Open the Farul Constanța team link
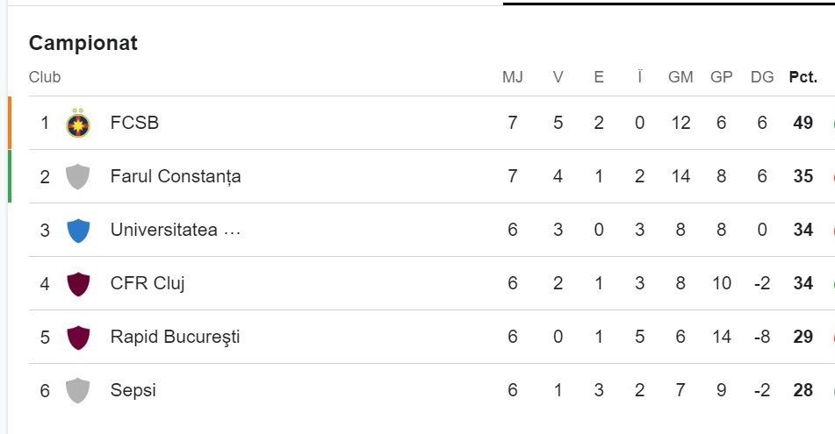This screenshot has width=835, height=434. (176, 176)
